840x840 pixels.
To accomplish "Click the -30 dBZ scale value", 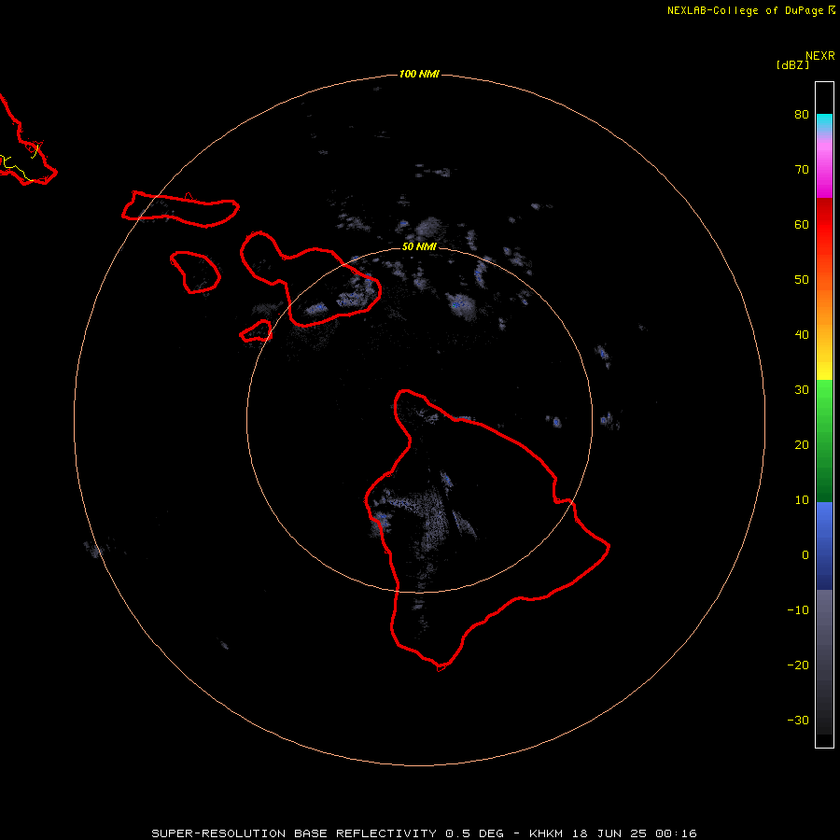I will point(798,720).
